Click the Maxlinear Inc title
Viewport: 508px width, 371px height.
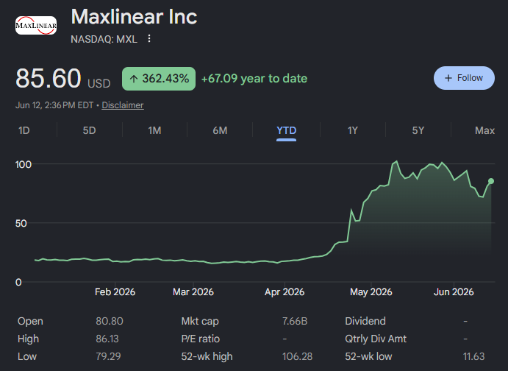[x=134, y=16]
